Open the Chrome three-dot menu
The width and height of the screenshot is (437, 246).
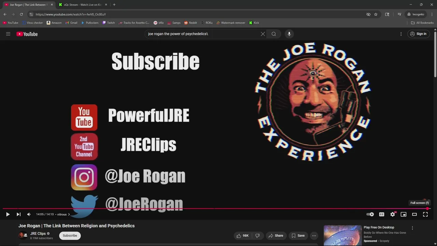pos(432,14)
